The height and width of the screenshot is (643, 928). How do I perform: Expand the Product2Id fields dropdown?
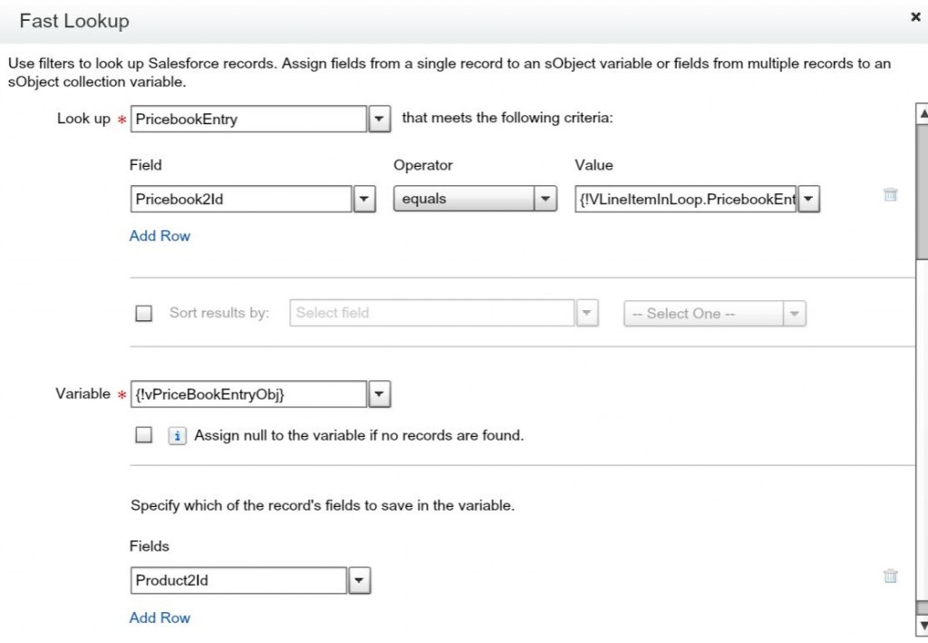360,580
